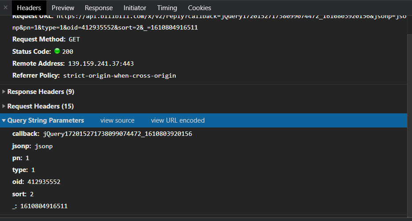Click the view URL encoded link

click(x=178, y=120)
